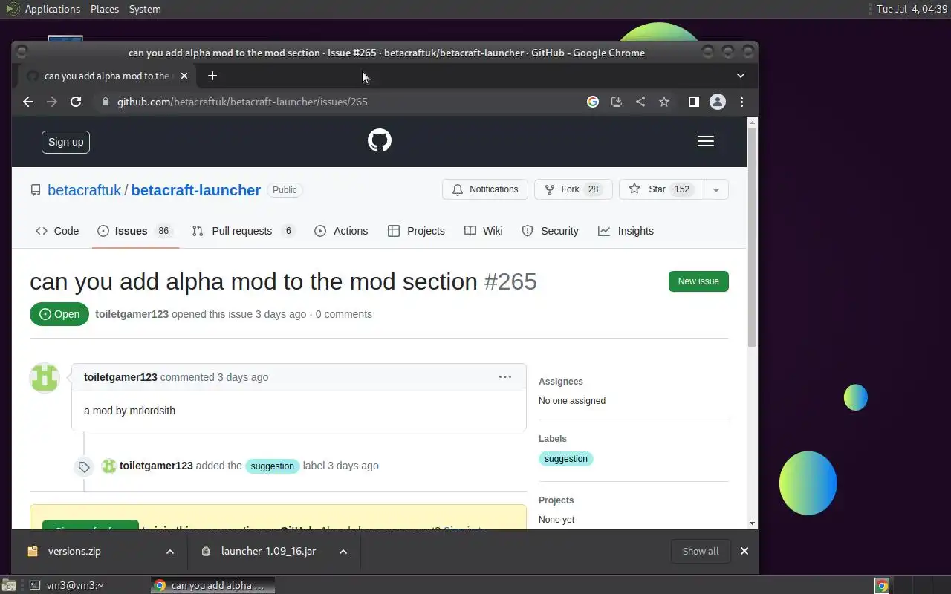Click the address bar URL field
951x594 pixels.
tap(342, 102)
